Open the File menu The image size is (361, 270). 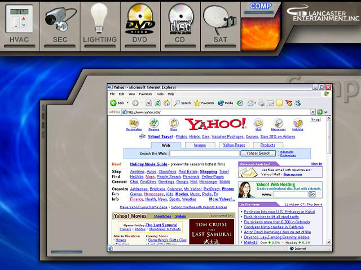coord(112,94)
